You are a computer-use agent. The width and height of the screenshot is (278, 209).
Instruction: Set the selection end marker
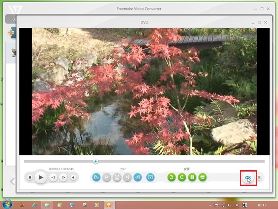127,177
